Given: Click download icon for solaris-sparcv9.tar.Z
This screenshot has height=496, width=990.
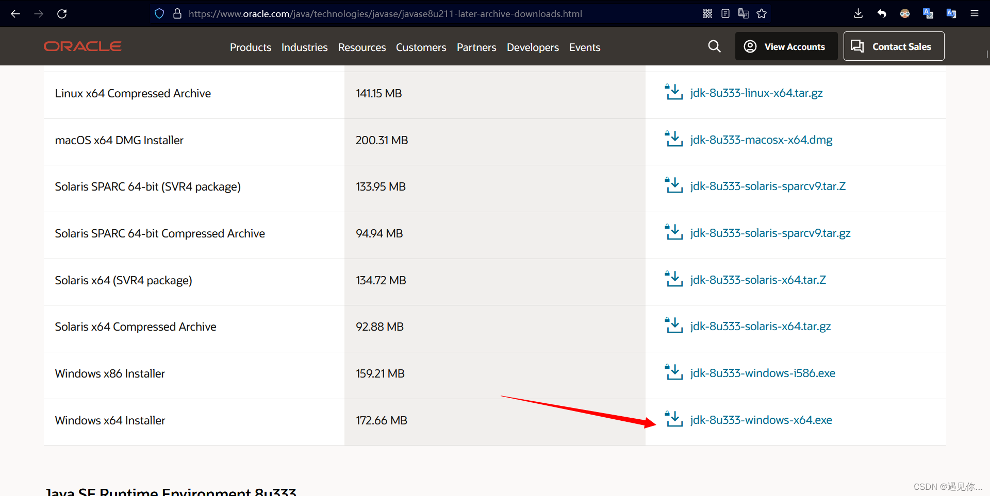Looking at the screenshot, I should (x=674, y=186).
